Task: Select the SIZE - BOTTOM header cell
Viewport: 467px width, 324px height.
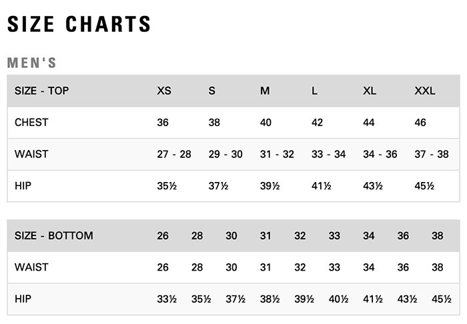Action: (x=54, y=235)
